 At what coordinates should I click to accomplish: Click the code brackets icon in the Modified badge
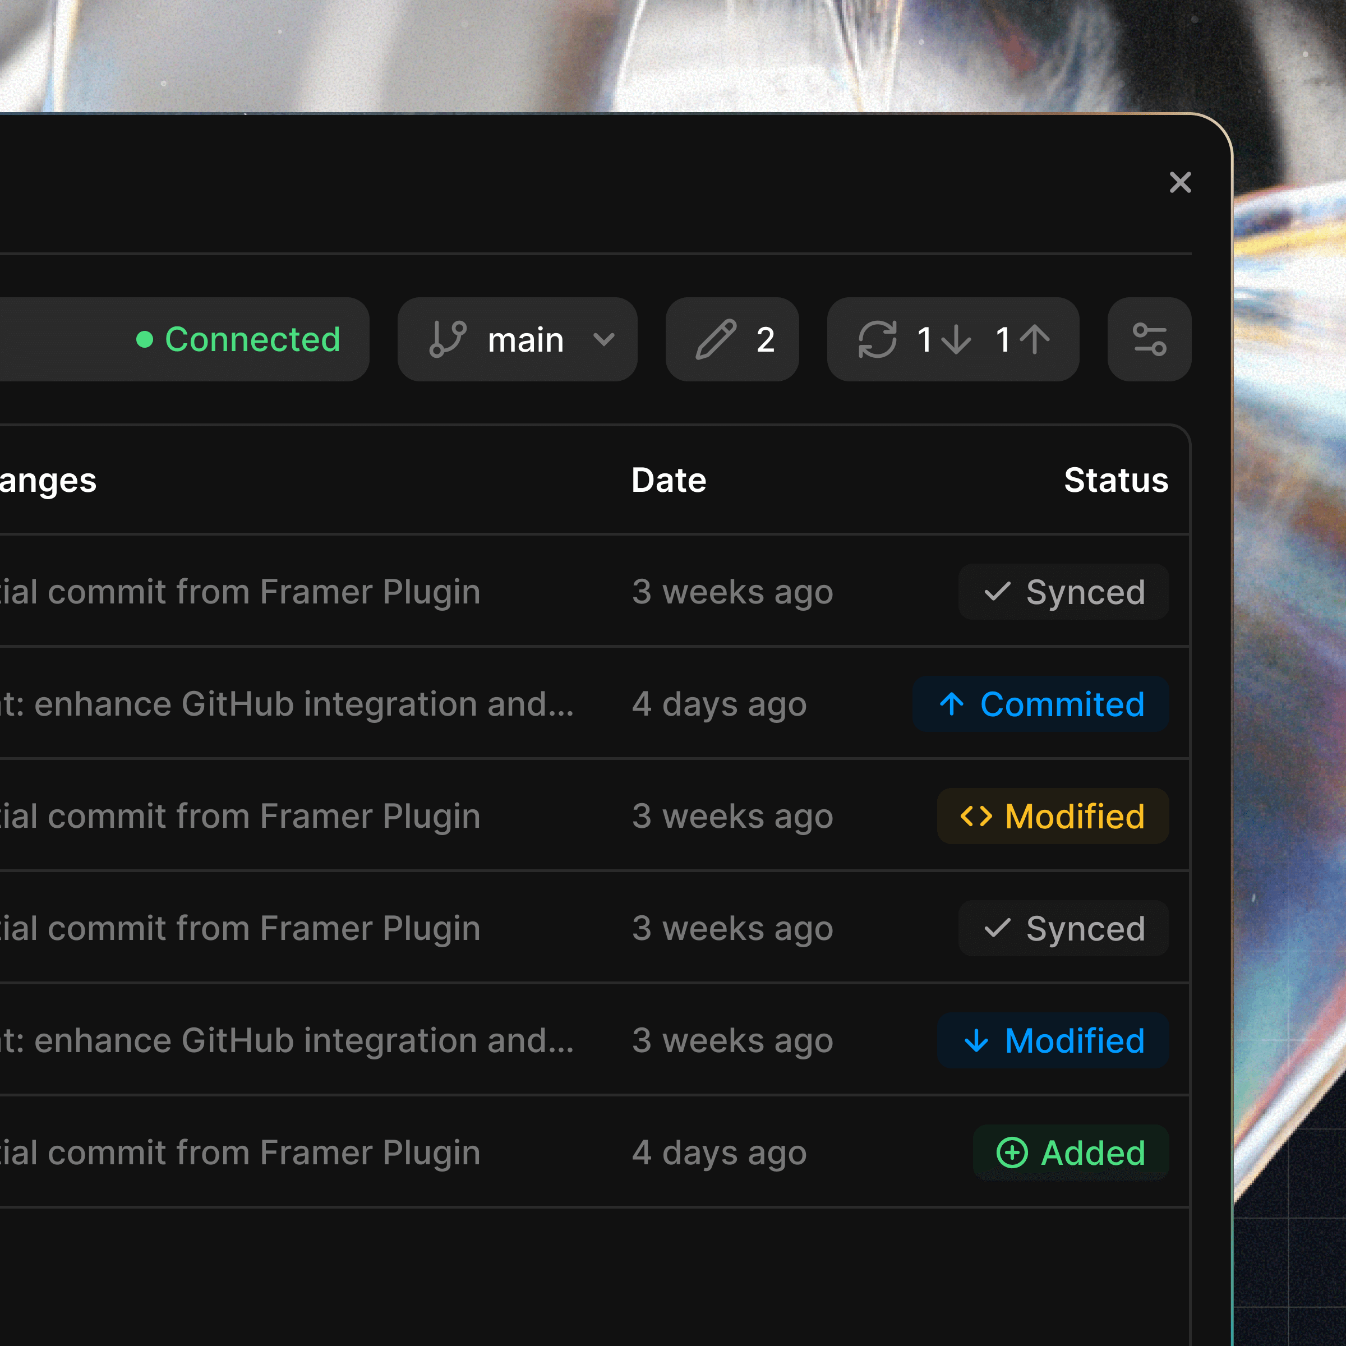click(x=978, y=816)
